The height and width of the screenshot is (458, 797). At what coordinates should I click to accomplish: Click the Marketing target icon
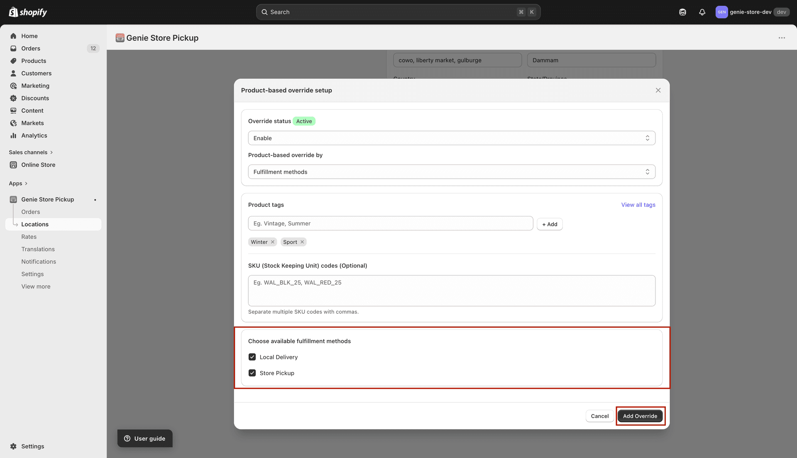tap(13, 86)
